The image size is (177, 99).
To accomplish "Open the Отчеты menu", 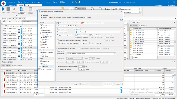I will pos(27,2).
